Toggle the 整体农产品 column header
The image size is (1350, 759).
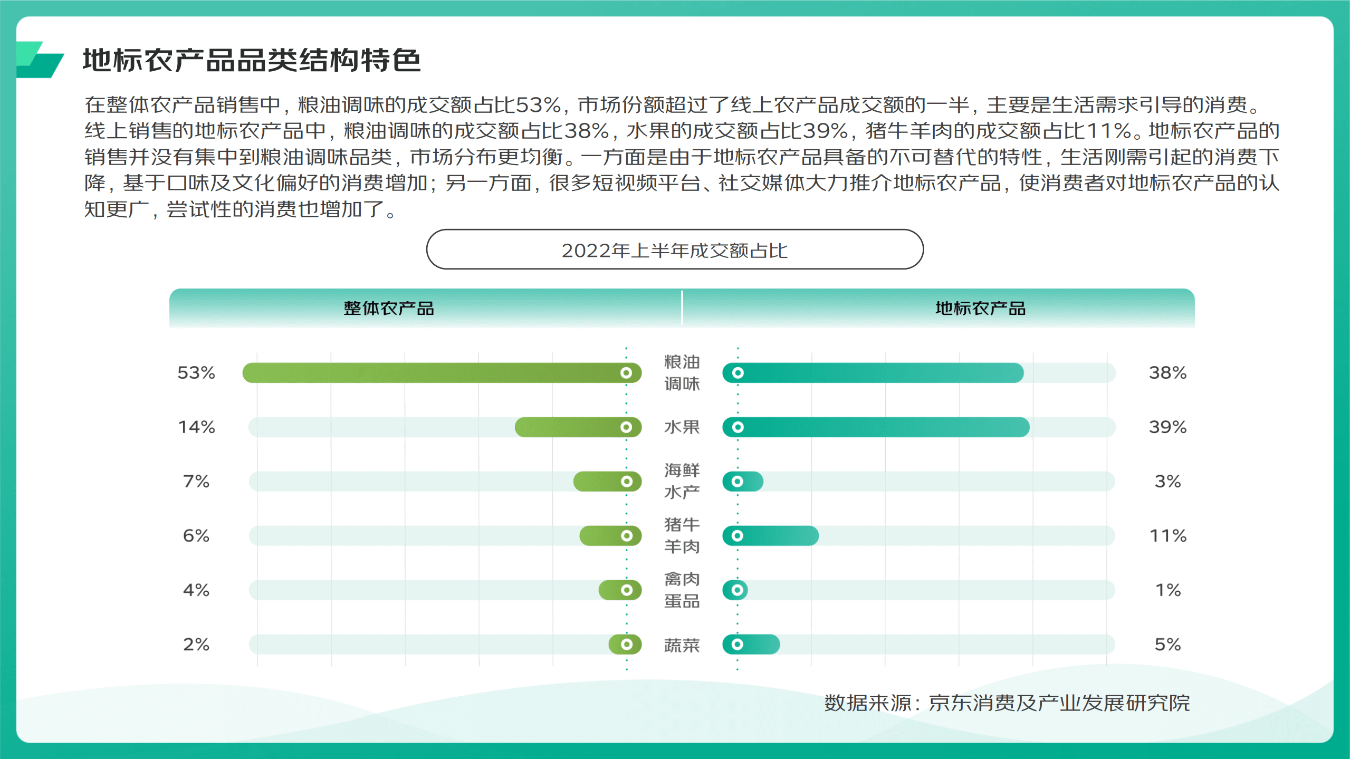[389, 310]
